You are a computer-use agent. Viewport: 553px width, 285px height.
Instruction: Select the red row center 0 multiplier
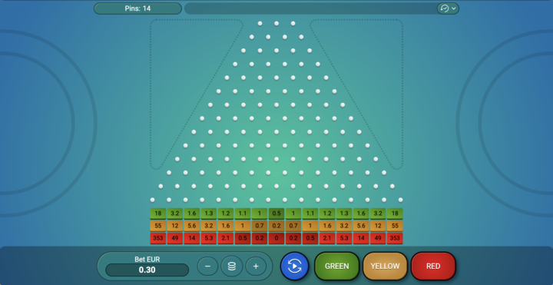[276, 238]
